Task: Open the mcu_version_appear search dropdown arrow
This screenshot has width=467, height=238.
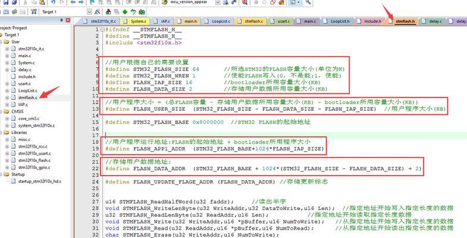Action: pyautogui.click(x=218, y=2)
